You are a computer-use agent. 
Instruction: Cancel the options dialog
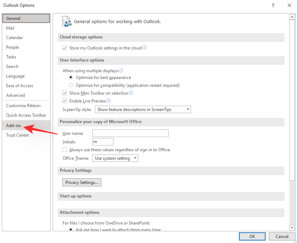tap(282, 236)
